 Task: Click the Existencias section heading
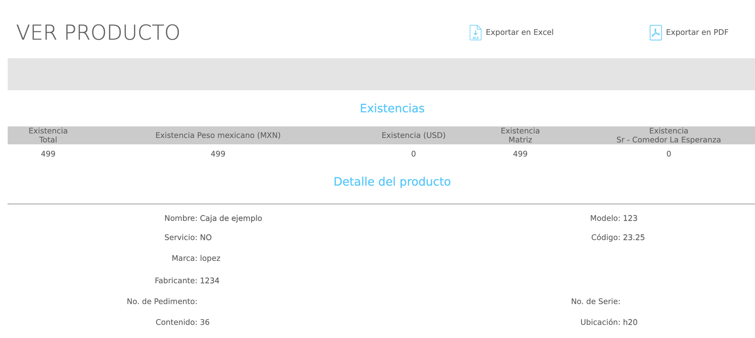point(392,109)
